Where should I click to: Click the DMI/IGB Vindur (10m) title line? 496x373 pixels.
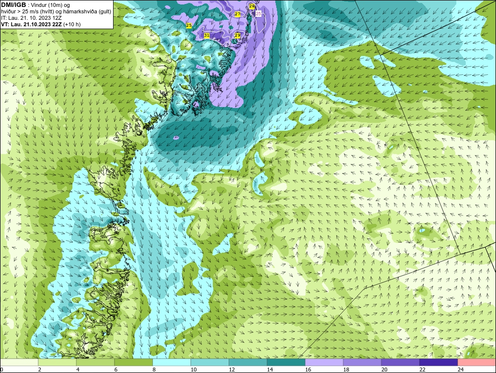point(35,5)
